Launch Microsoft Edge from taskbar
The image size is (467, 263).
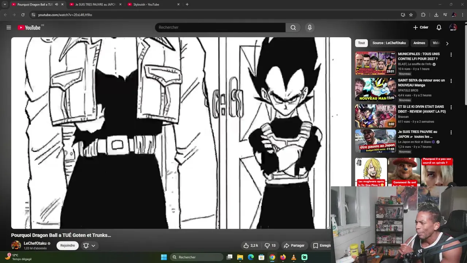point(251,257)
